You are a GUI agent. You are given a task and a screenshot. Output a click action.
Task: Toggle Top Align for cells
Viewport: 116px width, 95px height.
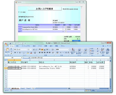tap(40, 49)
